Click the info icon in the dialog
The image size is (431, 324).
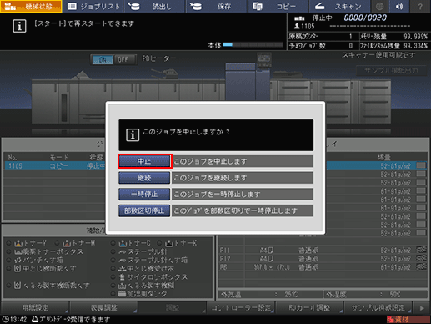(x=133, y=135)
